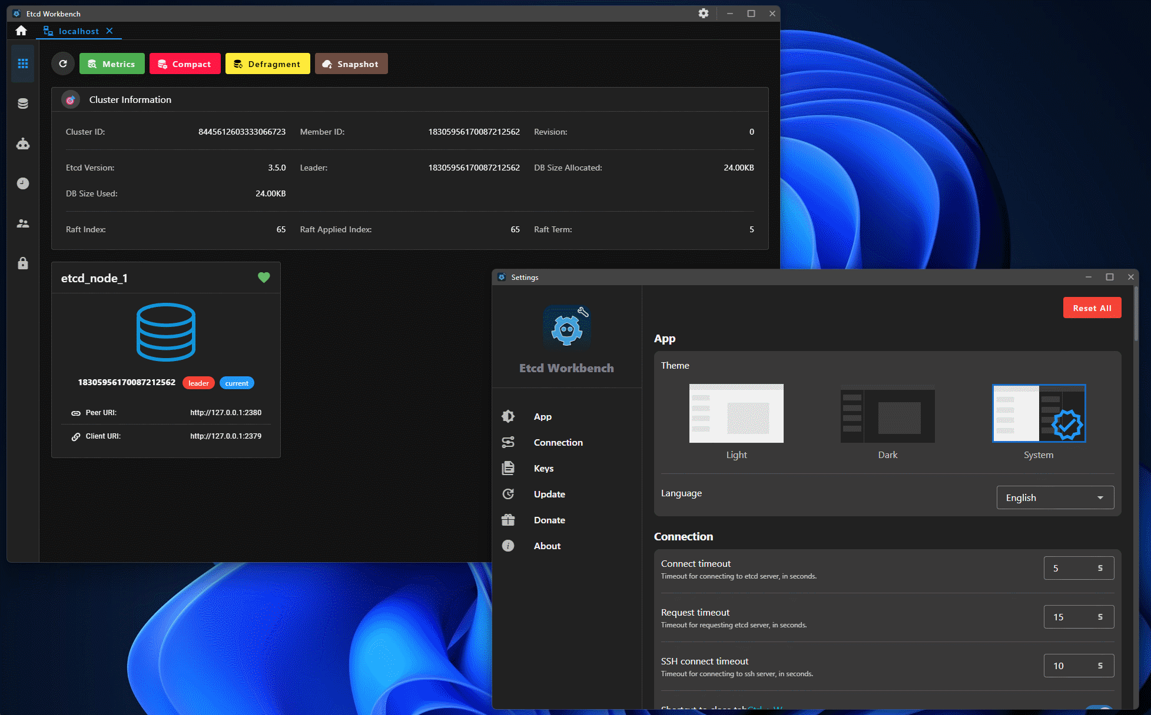Open the robot icon page in sidebar

pos(23,143)
